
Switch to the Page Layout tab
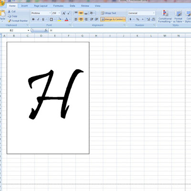[41, 6]
